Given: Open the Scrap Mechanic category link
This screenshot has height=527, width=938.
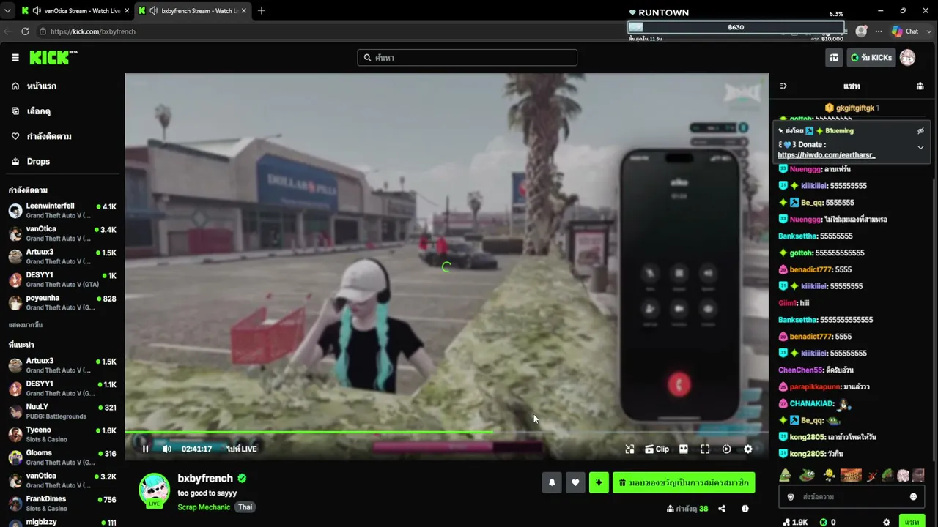Looking at the screenshot, I should pos(204,507).
